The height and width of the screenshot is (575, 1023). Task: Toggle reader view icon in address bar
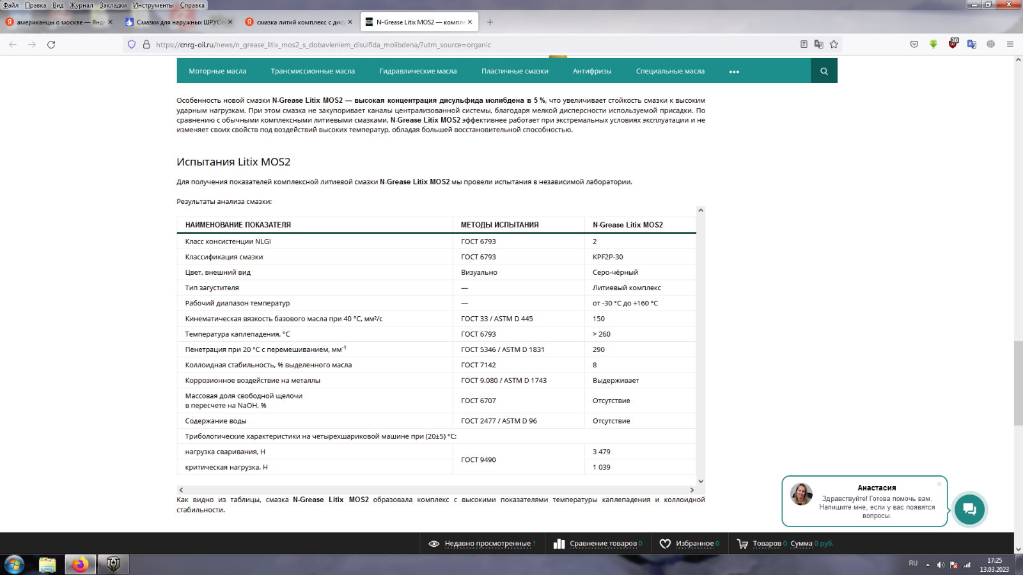point(804,45)
